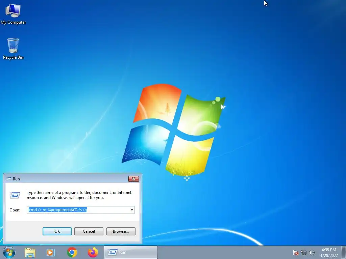Image resolution: width=346 pixels, height=259 pixels.
Task: Open the Windows Start menu orb
Action: (x=9, y=252)
